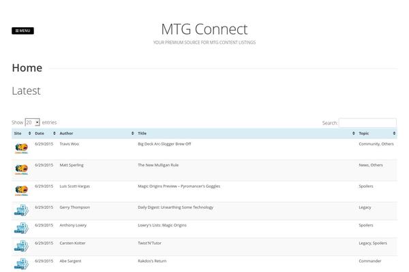Viewport: 409px width, 272px height.
Task: Select author Gerry Thompson
Action: 74,207
